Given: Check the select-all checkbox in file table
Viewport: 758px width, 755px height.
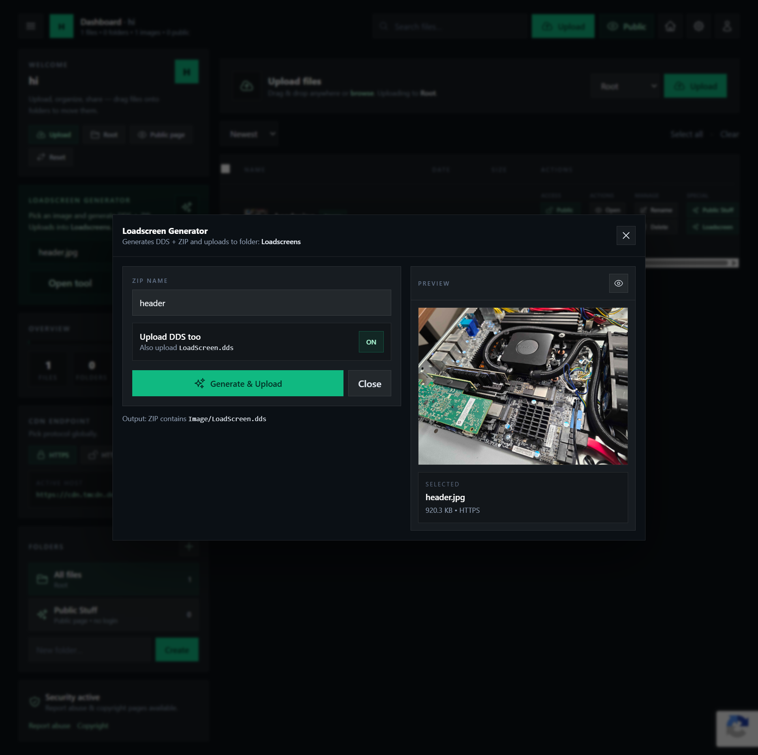Looking at the screenshot, I should (225, 169).
